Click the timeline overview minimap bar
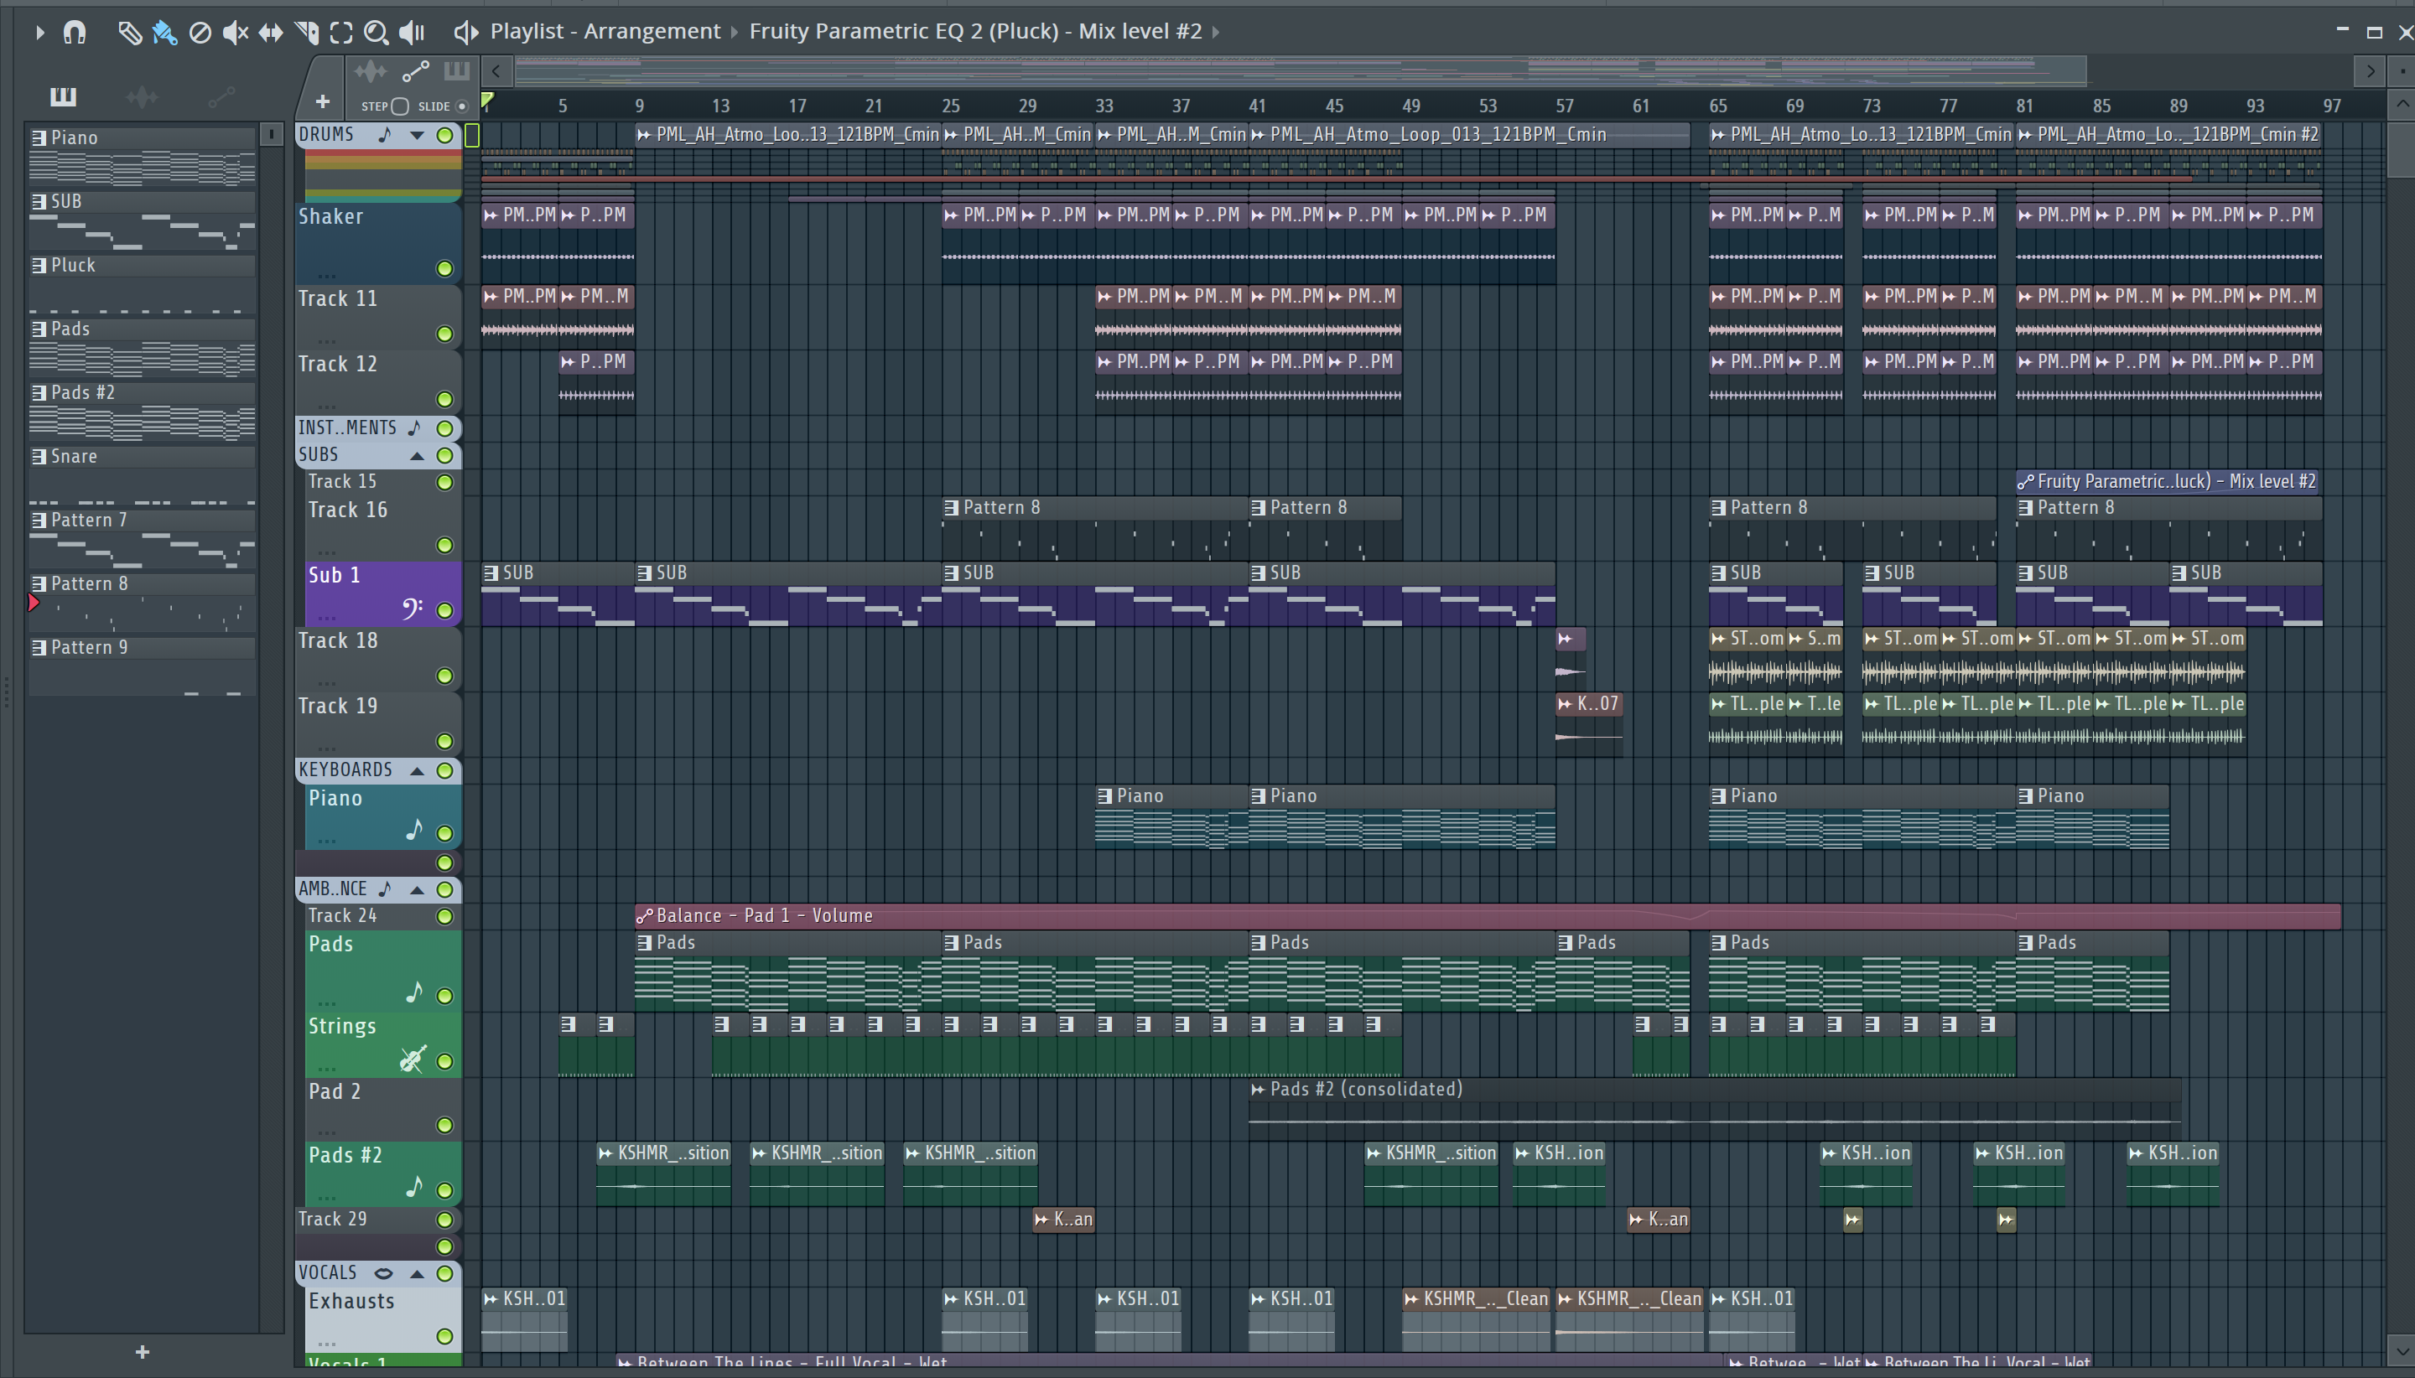Image resolution: width=2415 pixels, height=1378 pixels. (1301, 70)
